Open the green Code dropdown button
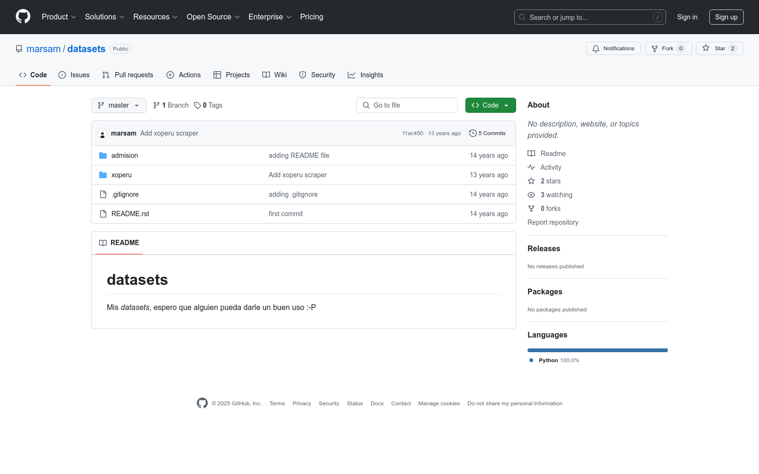Screen dimensions: 759x474 tap(491, 105)
